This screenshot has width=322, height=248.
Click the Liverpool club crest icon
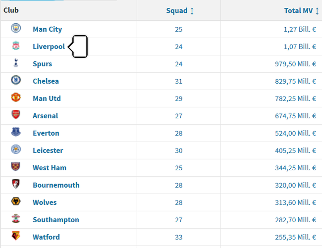coord(16,46)
